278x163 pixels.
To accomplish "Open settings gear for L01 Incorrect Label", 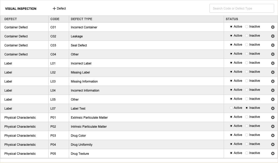I will click(x=273, y=63).
